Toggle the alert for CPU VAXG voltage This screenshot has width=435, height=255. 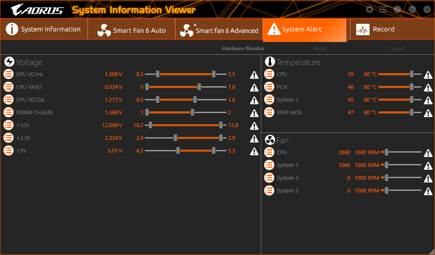pos(254,88)
